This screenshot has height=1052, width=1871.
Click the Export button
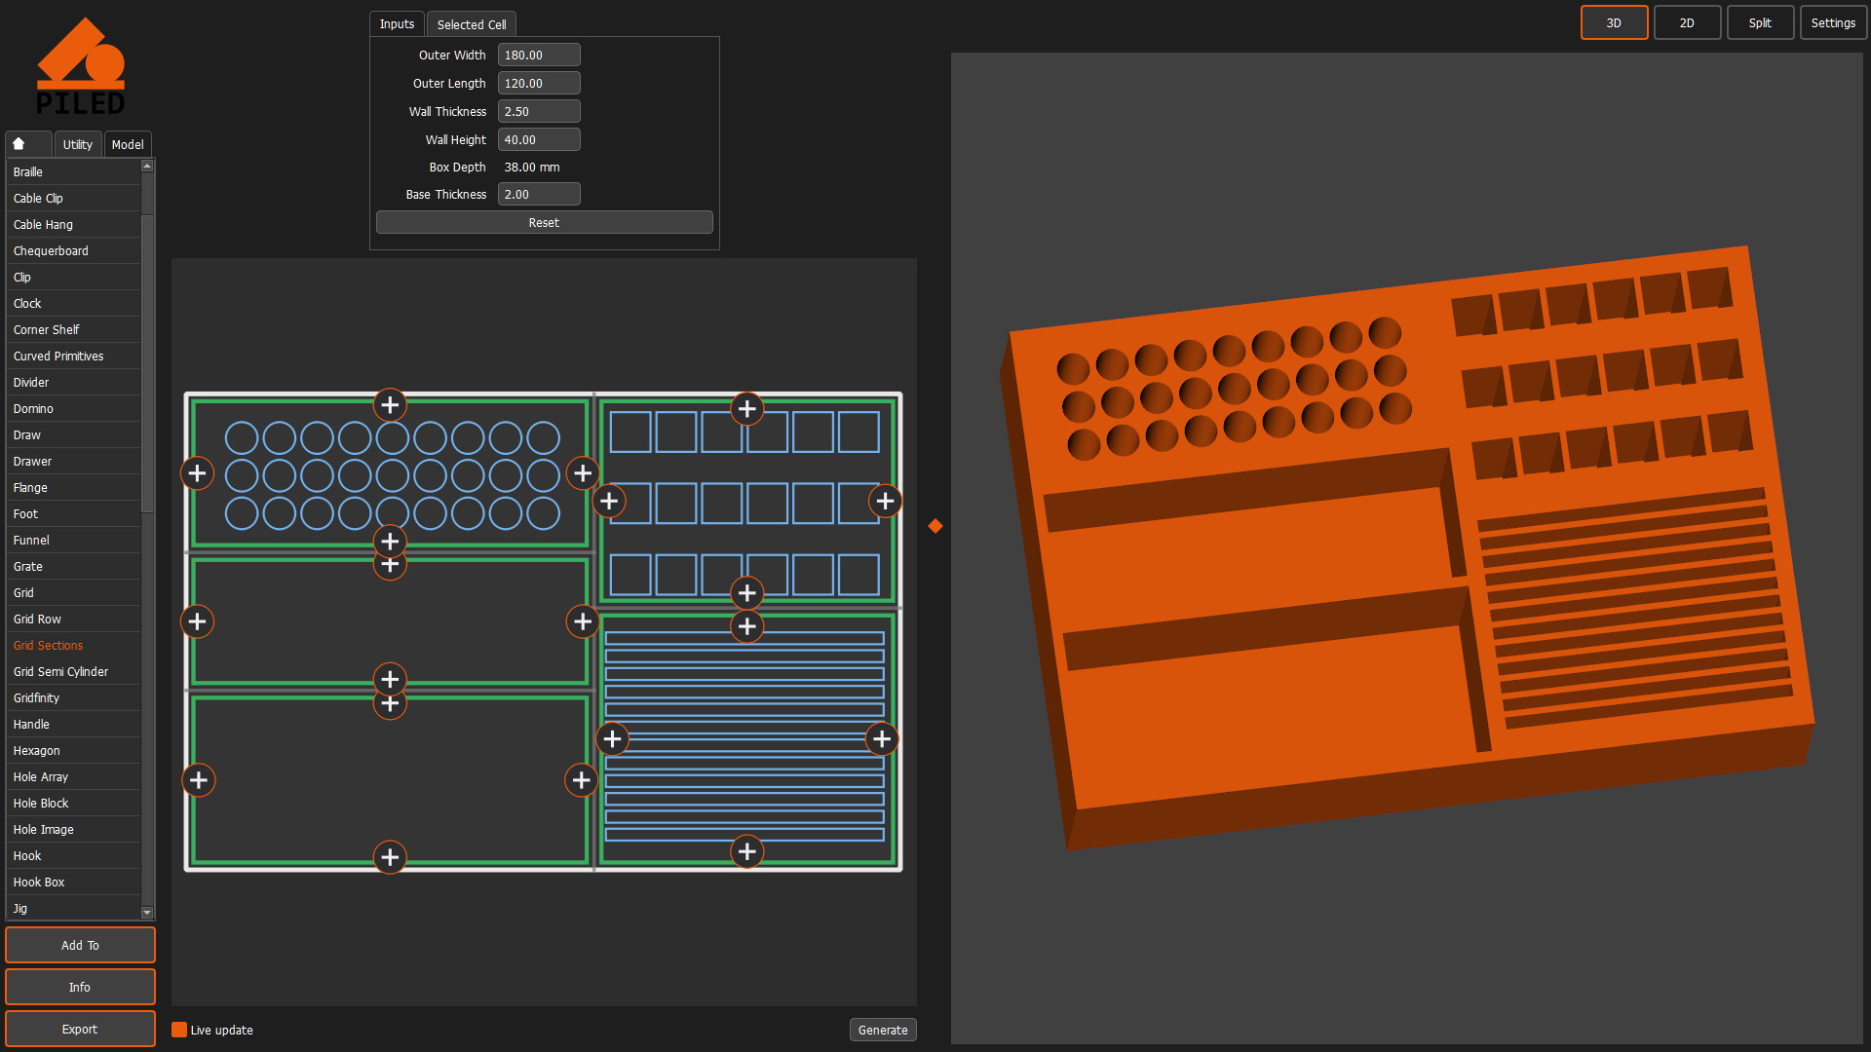(80, 1029)
